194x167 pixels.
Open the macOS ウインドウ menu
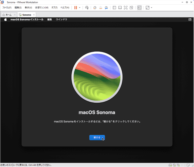point(61,19)
